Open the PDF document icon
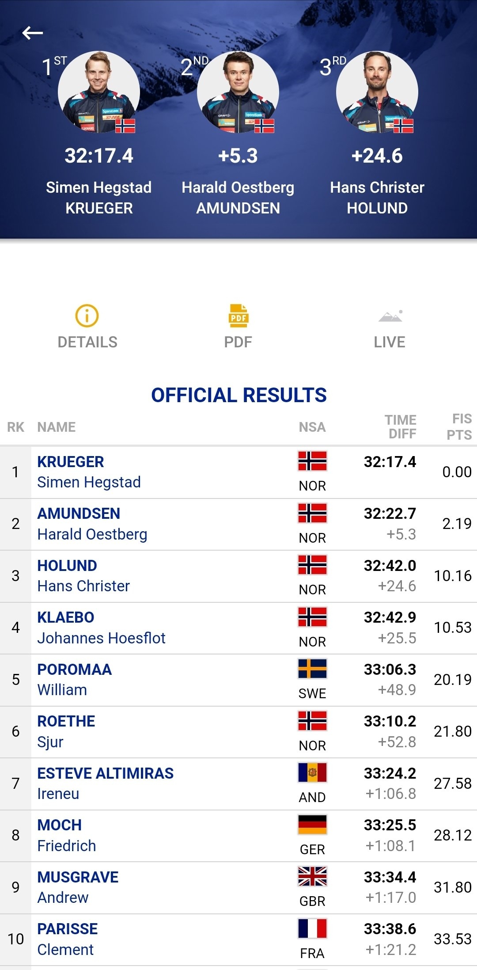This screenshot has width=477, height=970. [x=238, y=316]
